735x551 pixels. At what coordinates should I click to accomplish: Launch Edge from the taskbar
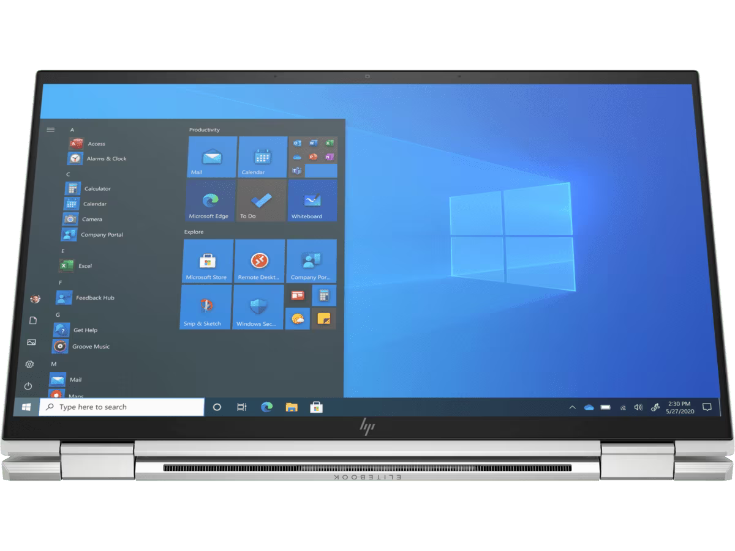point(267,407)
